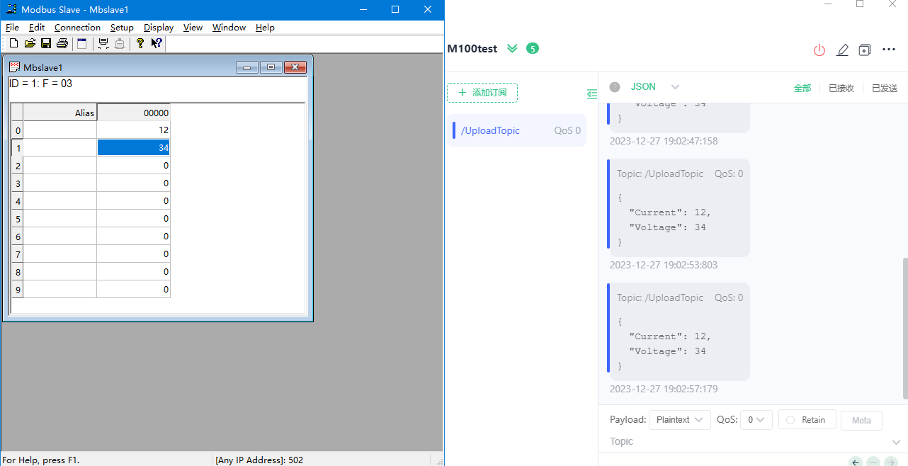Click the New document toolbar icon
908x466 pixels.
click(13, 44)
